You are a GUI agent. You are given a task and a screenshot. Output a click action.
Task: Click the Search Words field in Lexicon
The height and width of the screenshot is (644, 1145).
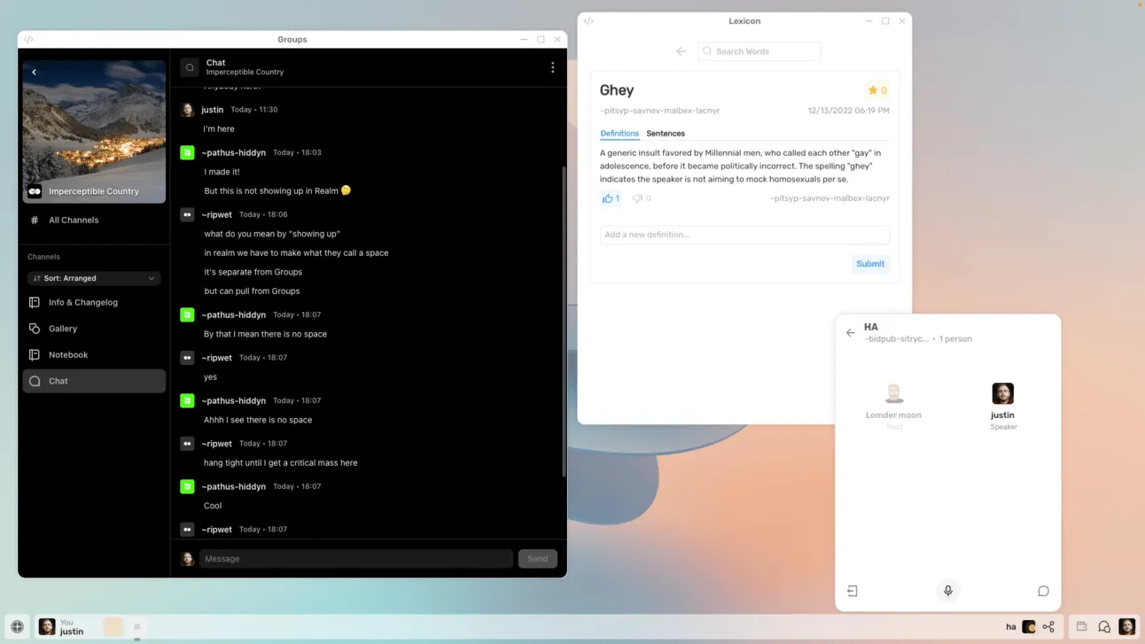[x=759, y=51]
